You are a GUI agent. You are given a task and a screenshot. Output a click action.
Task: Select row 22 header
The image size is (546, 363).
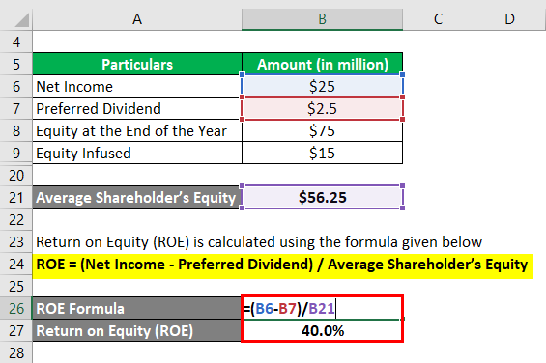(x=16, y=220)
